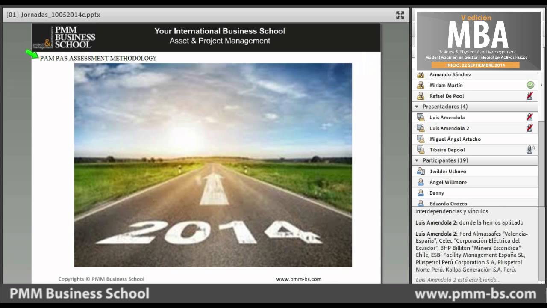
Task: Select Rafael De Pool in attendee list
Action: (475, 96)
